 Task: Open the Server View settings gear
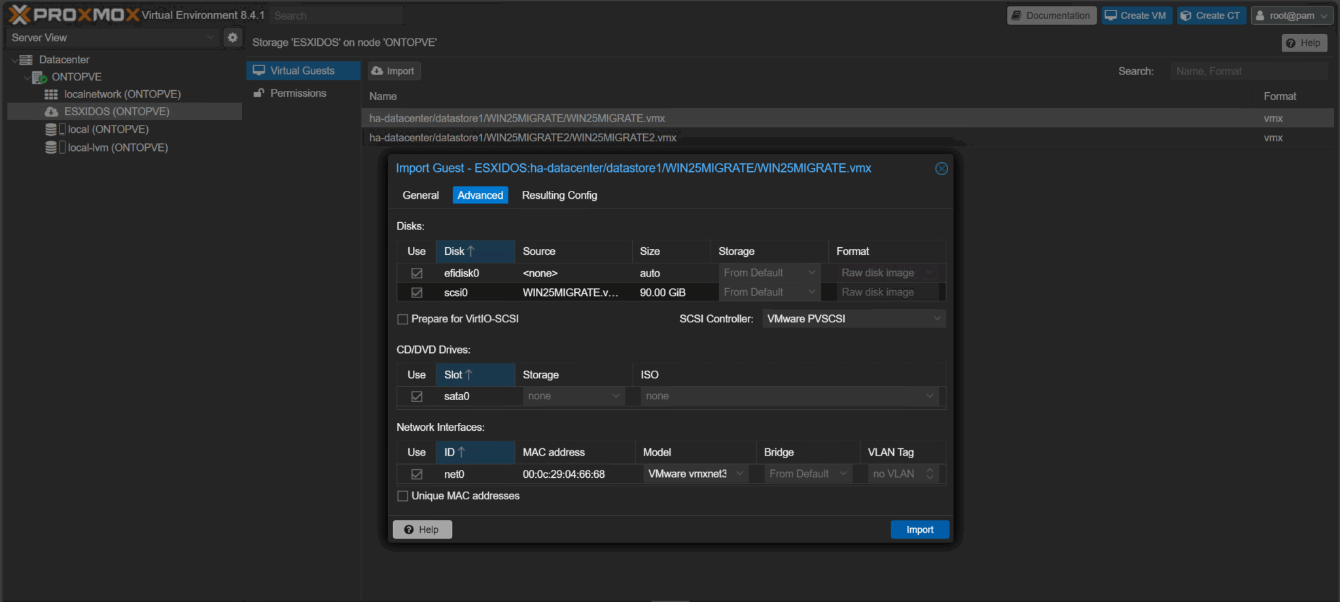(232, 37)
